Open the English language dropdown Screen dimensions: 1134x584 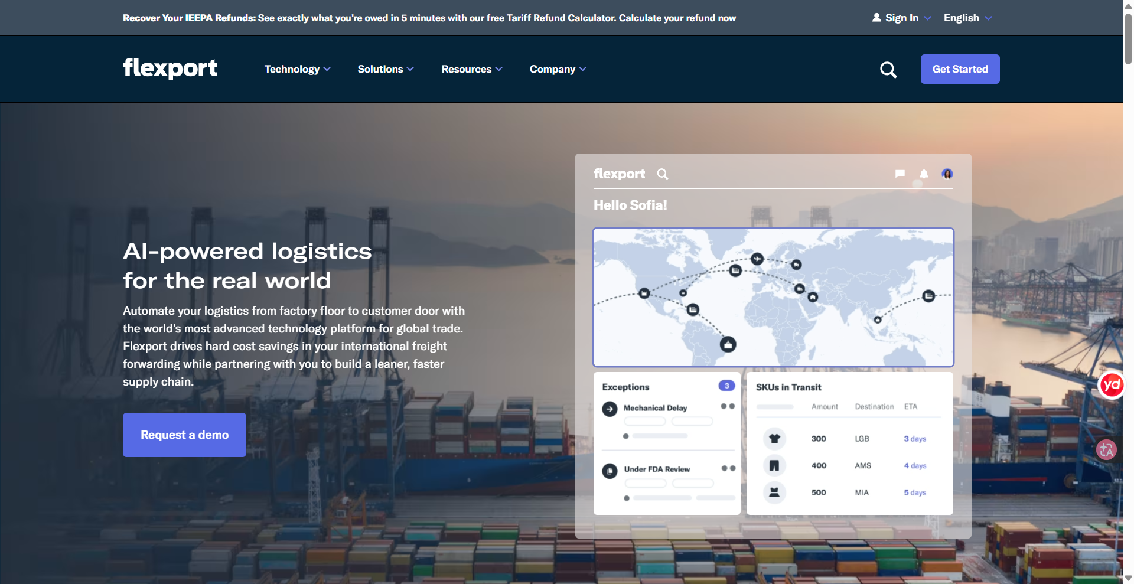click(967, 18)
